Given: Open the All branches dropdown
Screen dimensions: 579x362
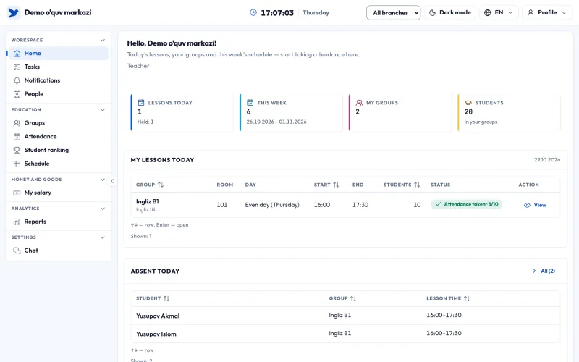Looking at the screenshot, I should 393,12.
